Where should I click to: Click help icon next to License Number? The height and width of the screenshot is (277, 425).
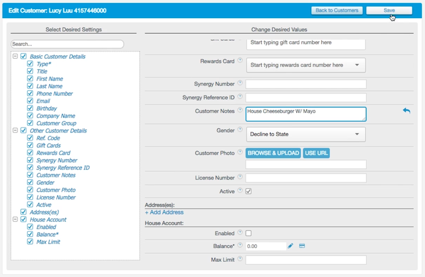(x=240, y=177)
